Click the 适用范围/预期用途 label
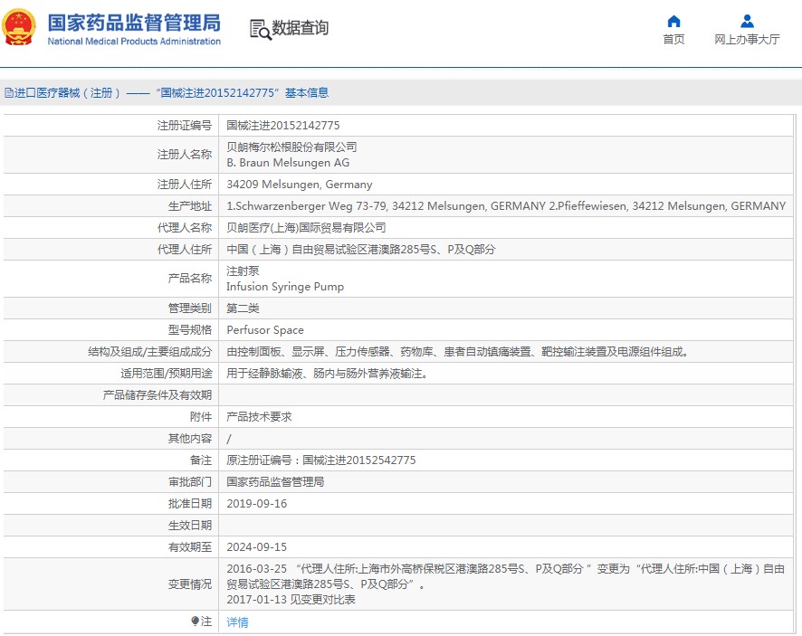The width and height of the screenshot is (802, 636). tap(167, 374)
